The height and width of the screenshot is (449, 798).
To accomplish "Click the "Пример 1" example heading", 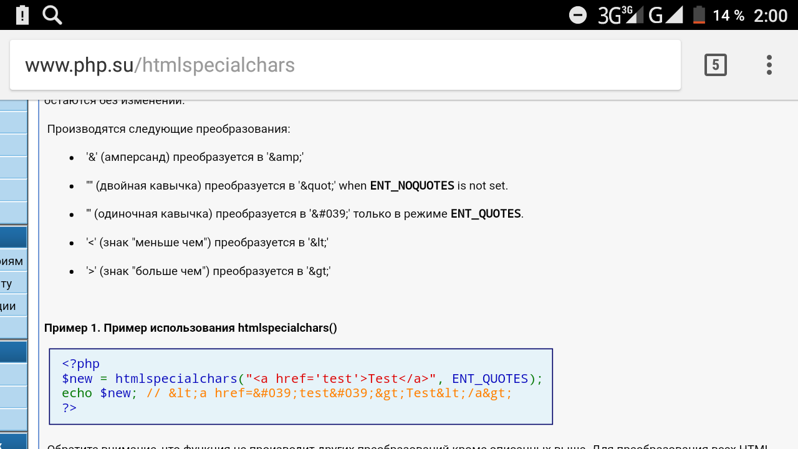I will pyautogui.click(x=190, y=328).
